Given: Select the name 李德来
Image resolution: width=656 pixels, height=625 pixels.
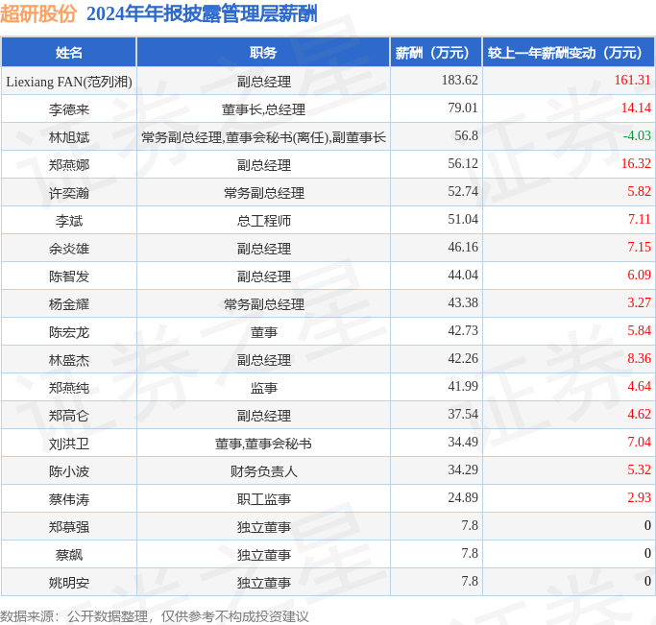Looking at the screenshot, I should [x=69, y=109].
